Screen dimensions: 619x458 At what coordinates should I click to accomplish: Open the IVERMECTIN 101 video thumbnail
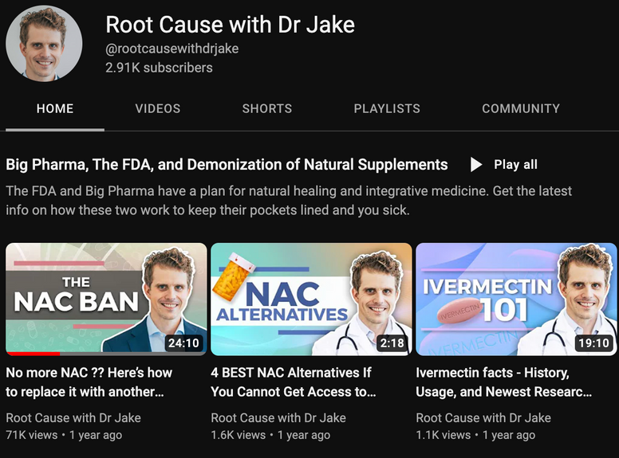pos(516,299)
